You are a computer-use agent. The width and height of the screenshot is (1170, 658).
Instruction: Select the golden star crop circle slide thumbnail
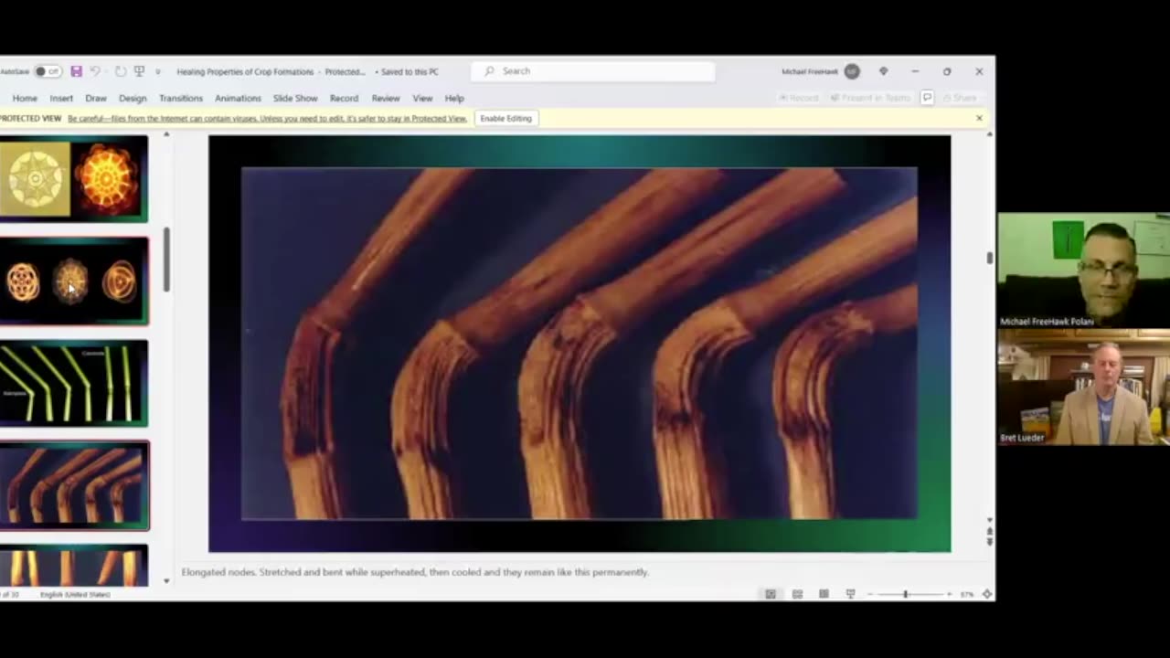(x=73, y=178)
